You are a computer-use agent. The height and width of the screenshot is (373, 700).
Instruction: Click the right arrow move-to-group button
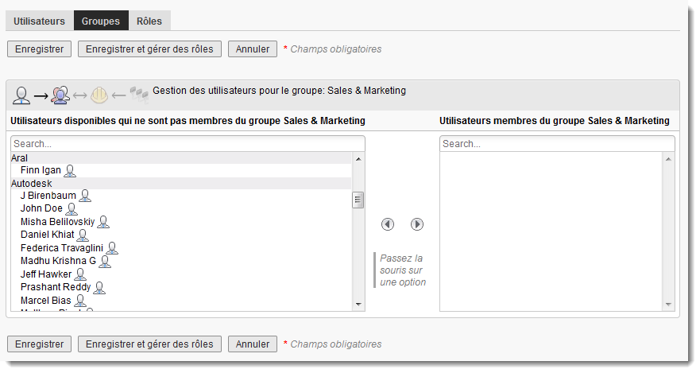pyautogui.click(x=417, y=224)
